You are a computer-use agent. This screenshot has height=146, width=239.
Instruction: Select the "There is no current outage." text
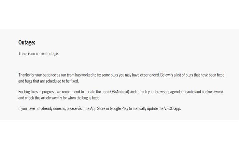[39, 54]
